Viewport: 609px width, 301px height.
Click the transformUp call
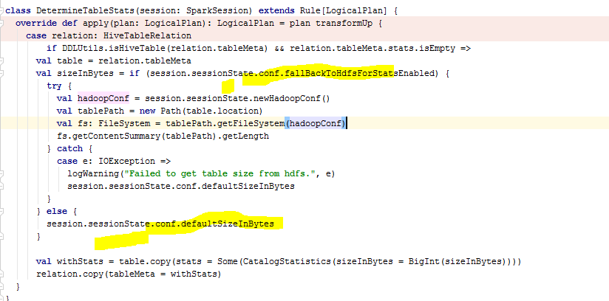click(344, 24)
